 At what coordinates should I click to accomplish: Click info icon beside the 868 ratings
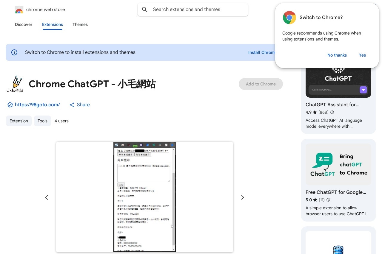[332, 112]
